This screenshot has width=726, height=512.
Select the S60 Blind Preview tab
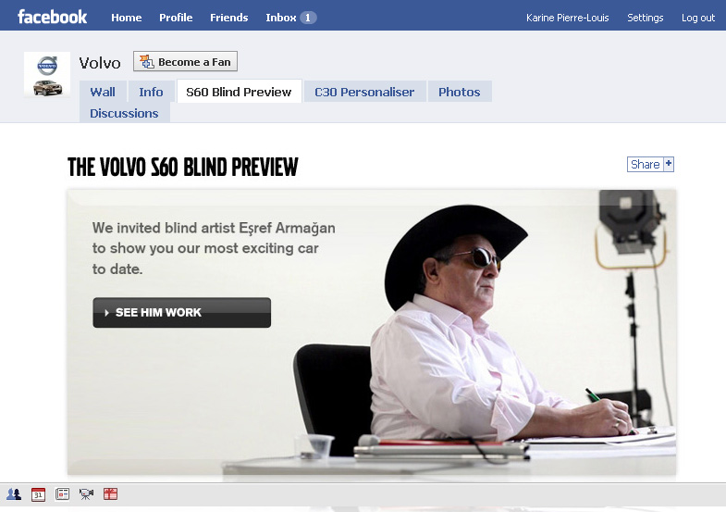[239, 92]
